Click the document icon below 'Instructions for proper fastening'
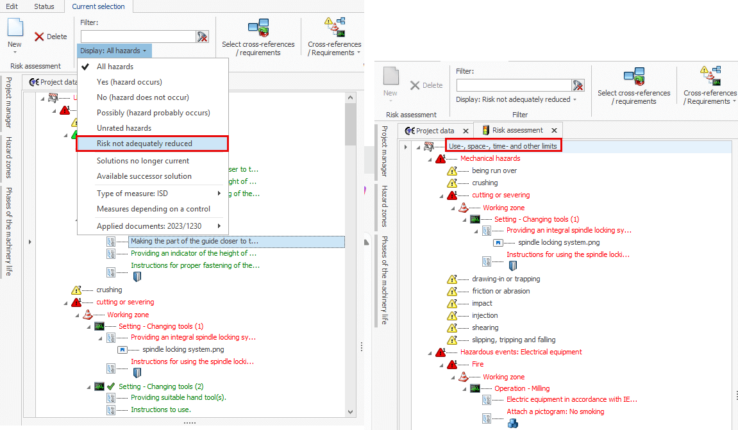This screenshot has height=430, width=738. coord(135,275)
